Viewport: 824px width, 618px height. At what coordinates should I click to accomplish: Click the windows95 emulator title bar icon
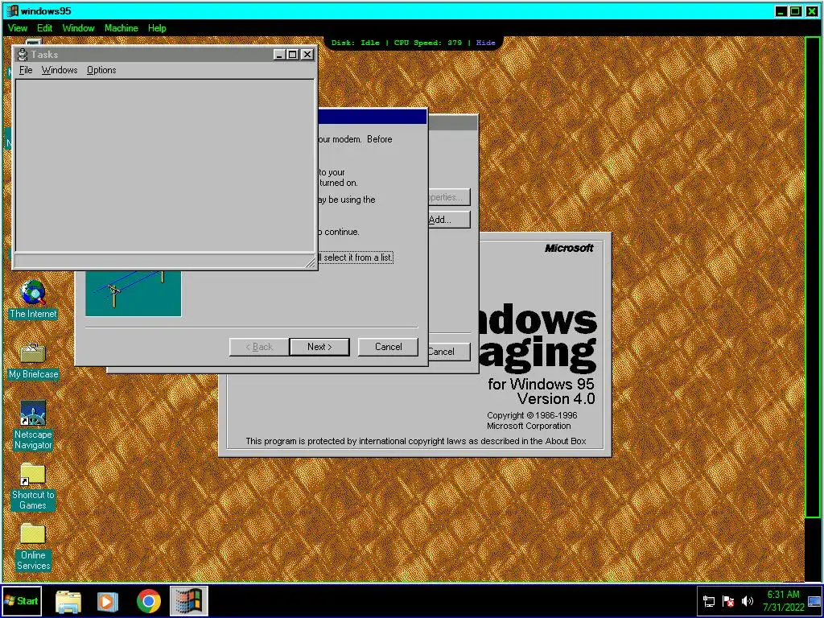tap(12, 10)
